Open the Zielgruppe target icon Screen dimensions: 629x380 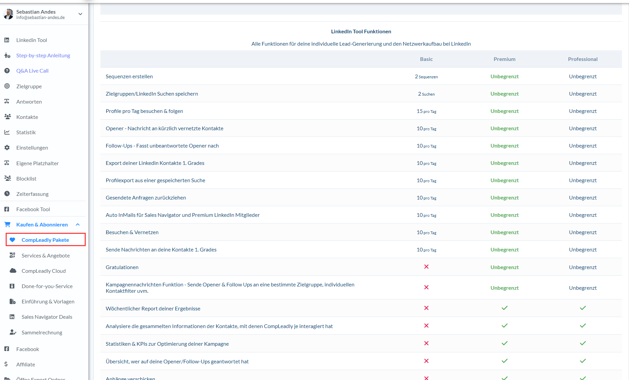tap(7, 86)
